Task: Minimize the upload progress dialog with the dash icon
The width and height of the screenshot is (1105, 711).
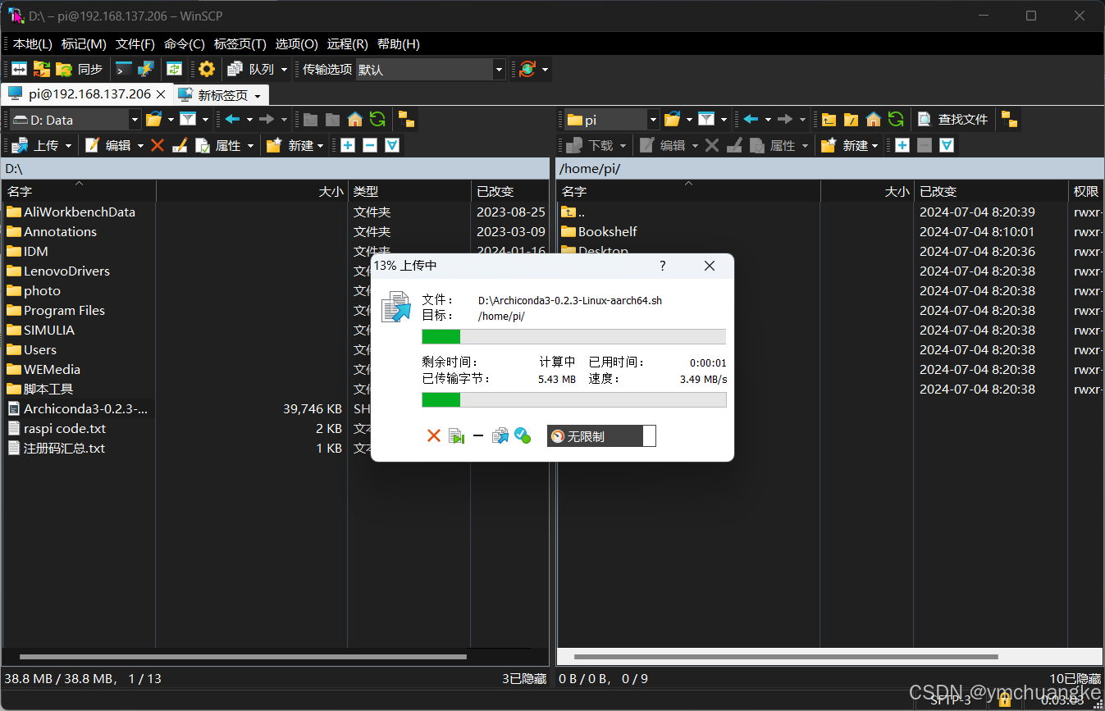Action: pyautogui.click(x=478, y=436)
